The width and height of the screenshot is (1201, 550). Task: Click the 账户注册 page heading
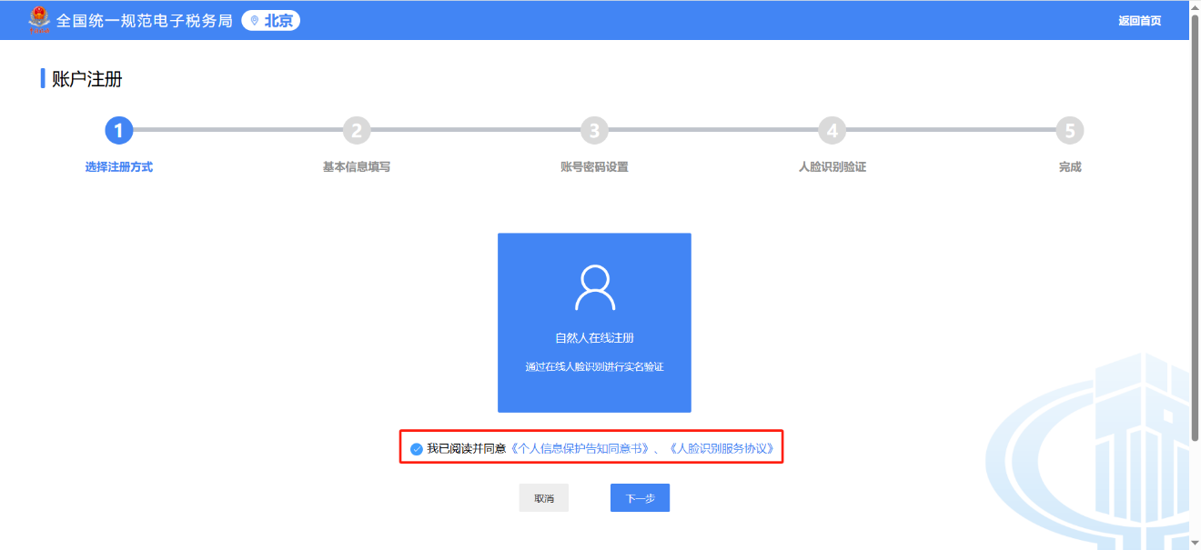(87, 79)
